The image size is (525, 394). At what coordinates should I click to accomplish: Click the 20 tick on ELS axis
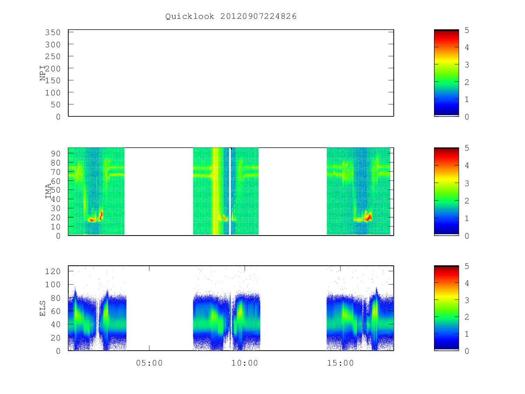tap(55, 338)
